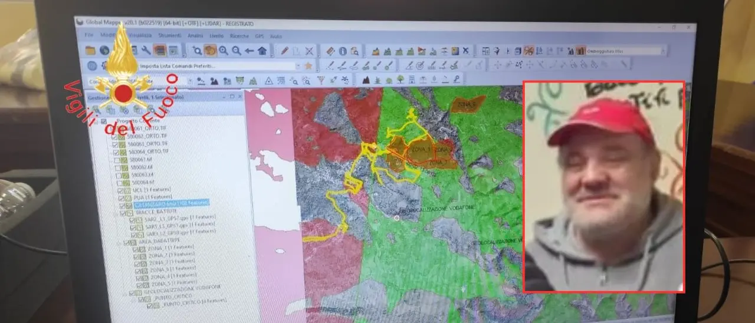This screenshot has height=323, width=755.
Task: Click the Open Data File folder icon
Action: [90, 50]
